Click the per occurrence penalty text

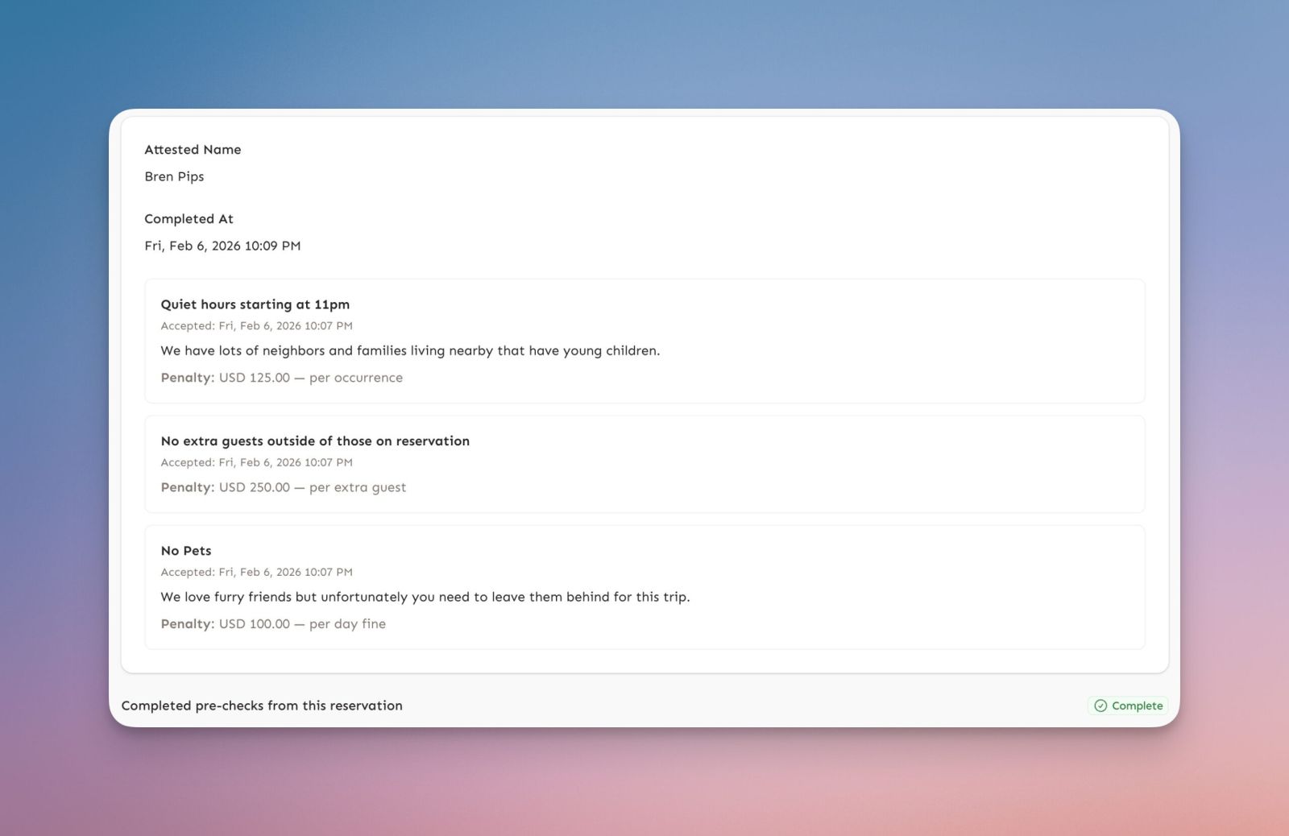pyautogui.click(x=355, y=378)
